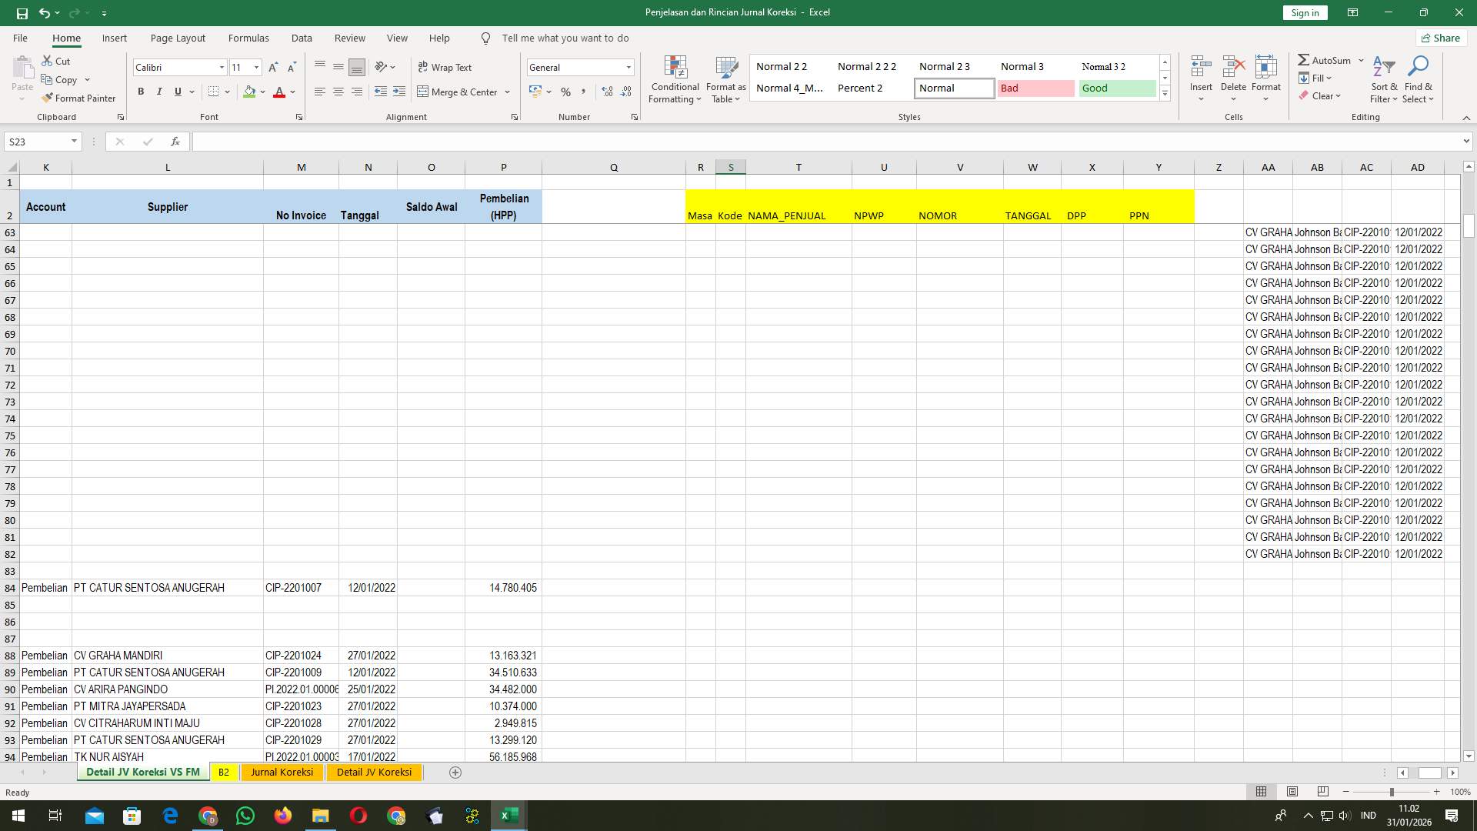The width and height of the screenshot is (1477, 831).
Task: Expand the Number Format dropdown showing General
Action: (x=628, y=67)
